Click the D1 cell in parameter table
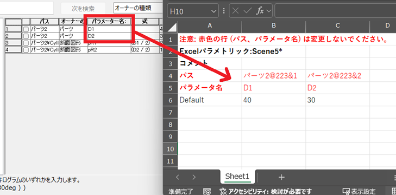Screen dimensions: 396x195 tap(109, 29)
